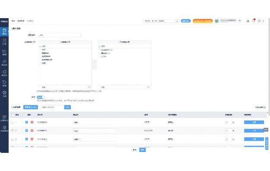270x171 pixels.
Task: Open the sidebar section with circular arrows icon
Action: (x=4, y=63)
